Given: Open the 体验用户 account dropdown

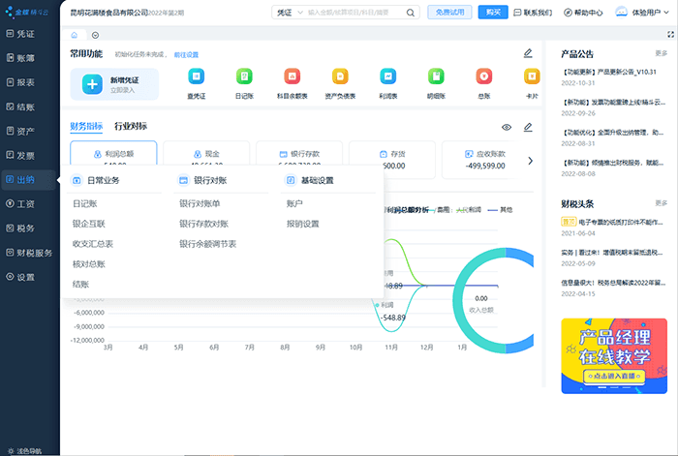Looking at the screenshot, I should click(642, 13).
